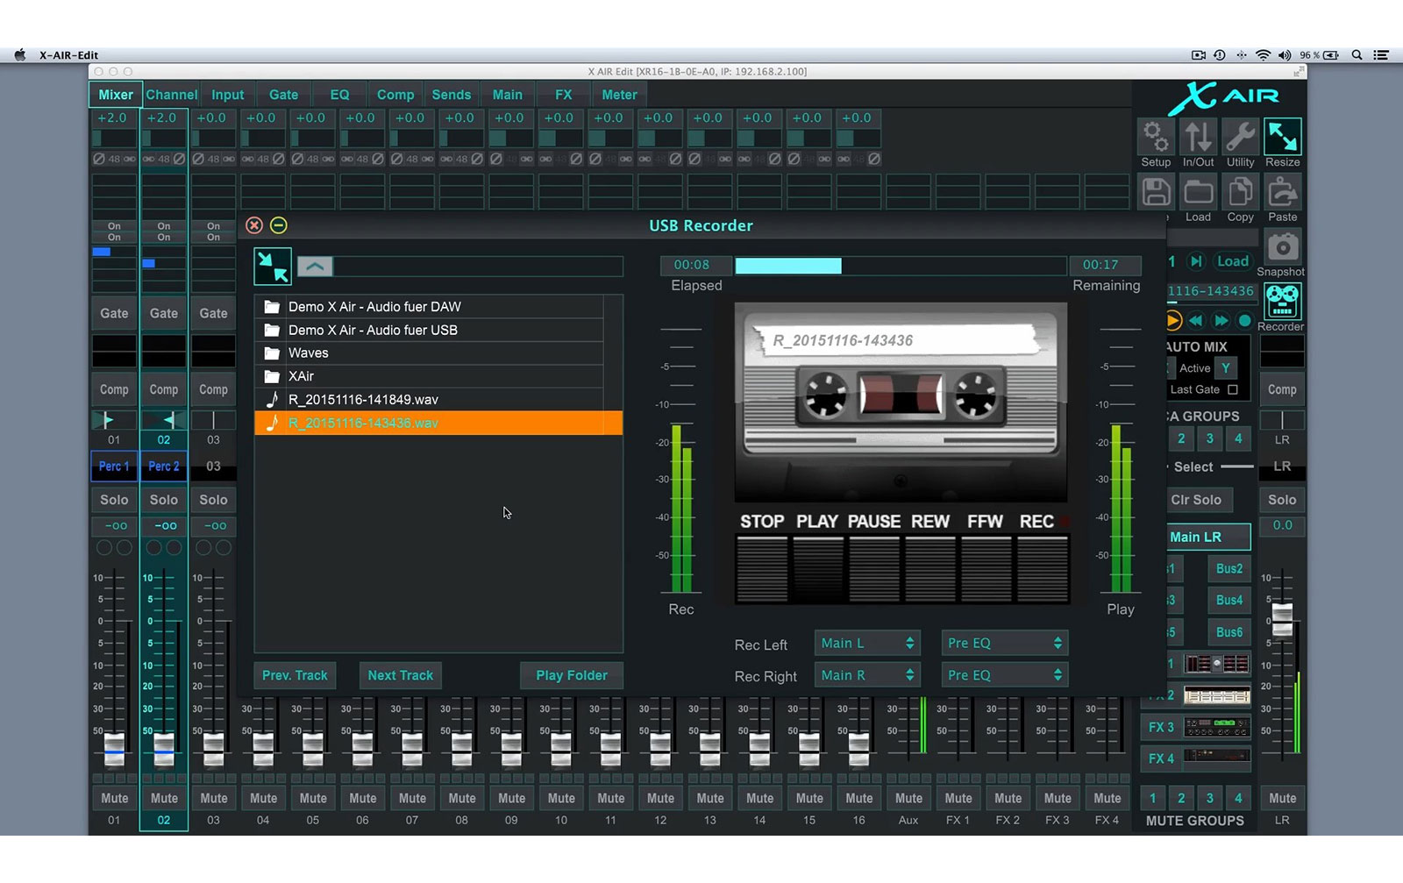Open the Apple menu
The height and width of the screenshot is (883, 1403).
pyautogui.click(x=19, y=54)
